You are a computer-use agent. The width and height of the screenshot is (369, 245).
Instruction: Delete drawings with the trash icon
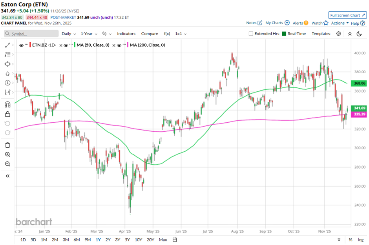click(7, 145)
